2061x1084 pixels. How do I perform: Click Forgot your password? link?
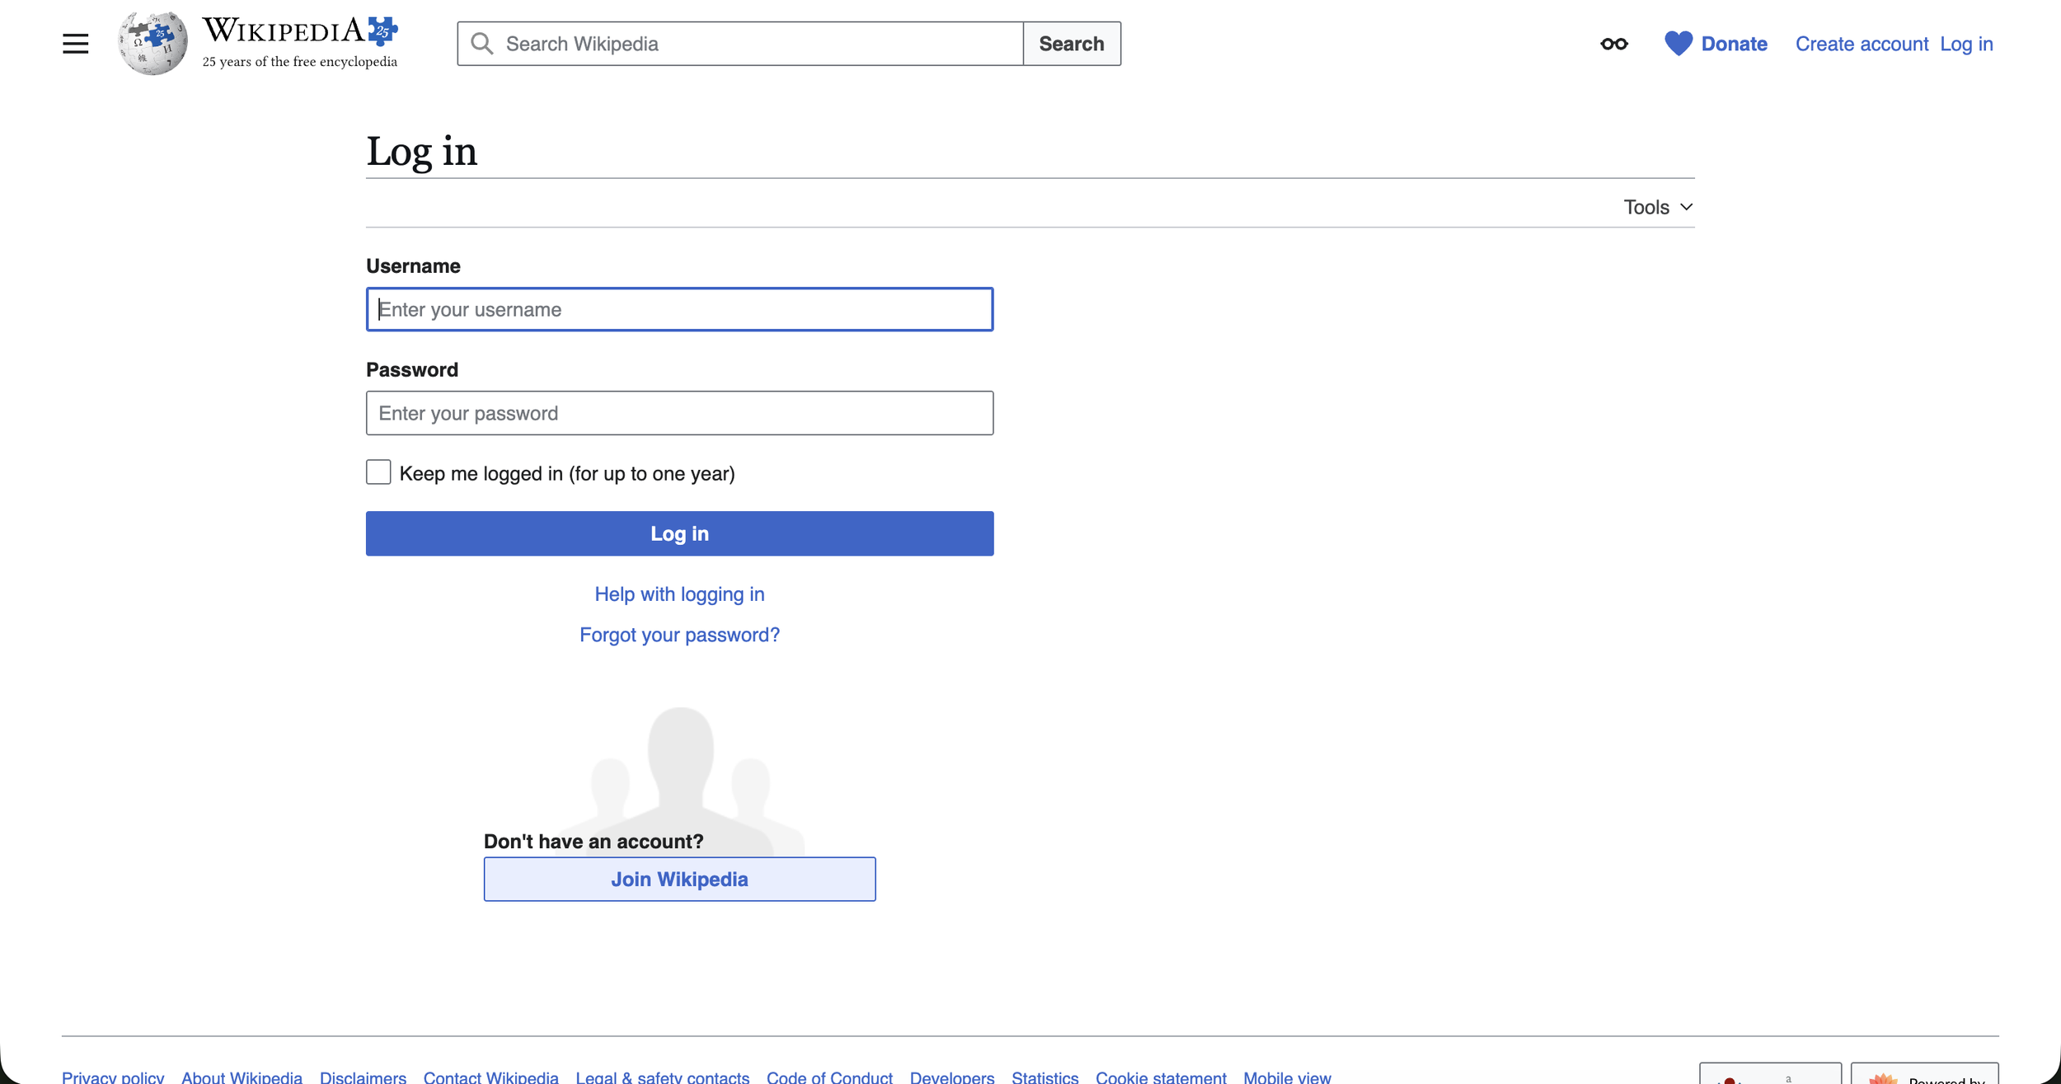pos(679,635)
